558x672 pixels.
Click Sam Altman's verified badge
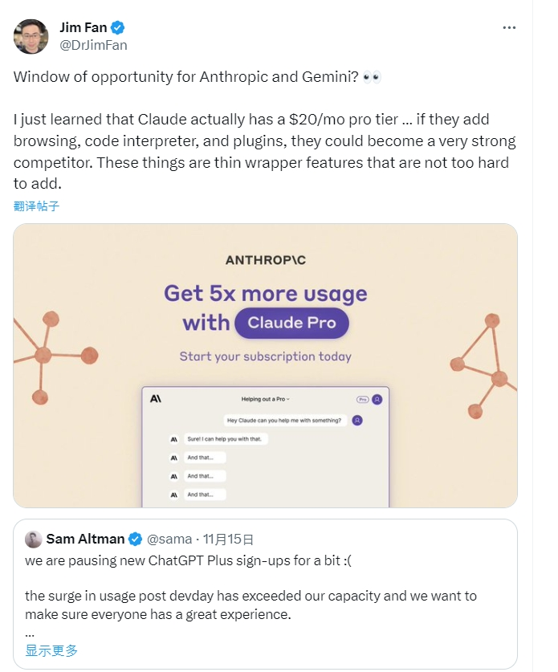[136, 539]
